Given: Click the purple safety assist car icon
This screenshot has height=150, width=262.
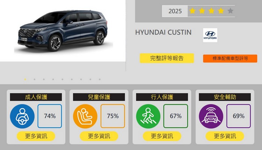Looking at the screenshot, I should click(211, 116).
